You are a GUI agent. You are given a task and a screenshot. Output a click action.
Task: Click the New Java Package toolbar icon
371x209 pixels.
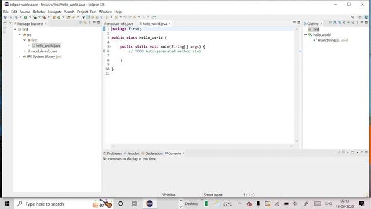click(54, 17)
